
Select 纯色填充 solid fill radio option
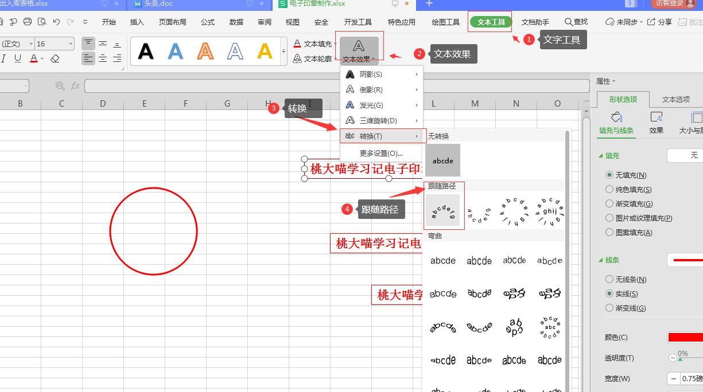click(x=609, y=190)
